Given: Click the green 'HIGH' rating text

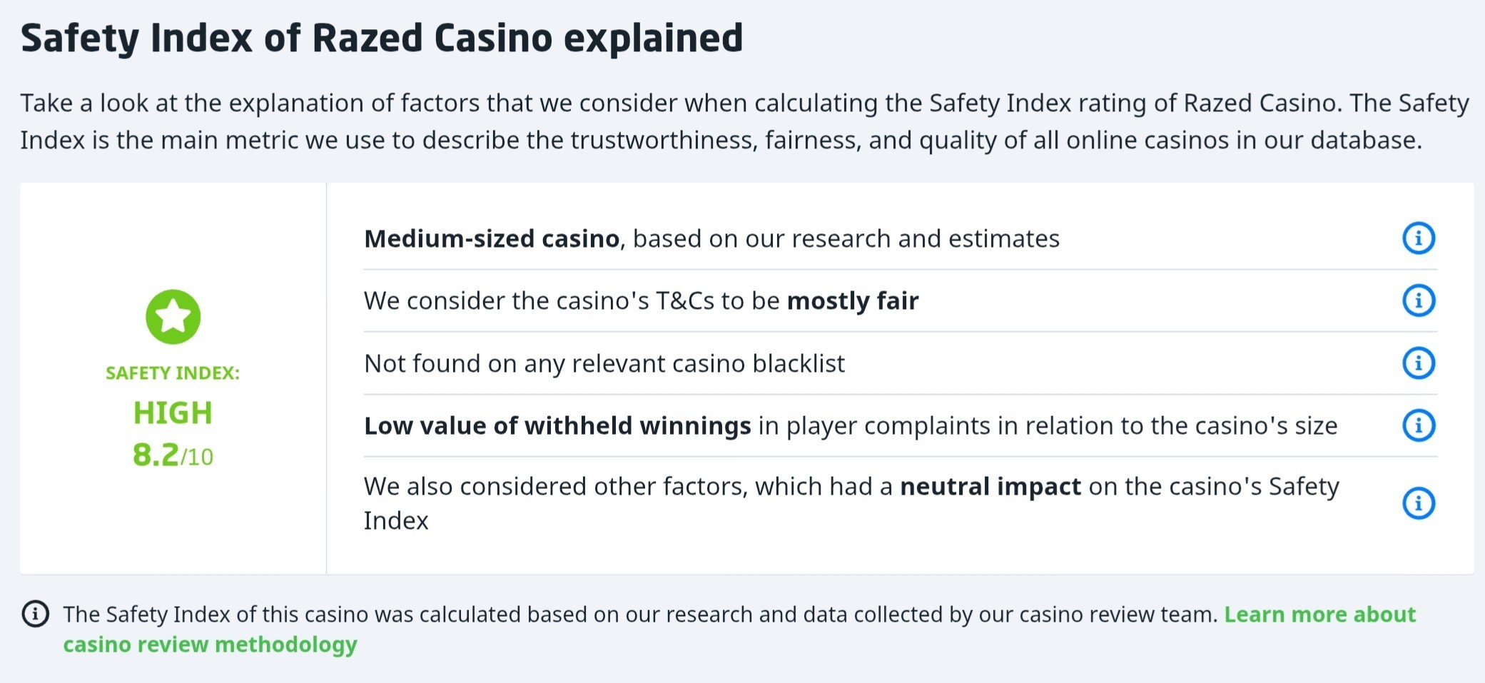Looking at the screenshot, I should tap(173, 413).
